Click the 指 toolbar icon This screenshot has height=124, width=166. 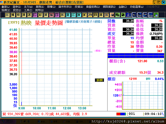(x=107, y=15)
